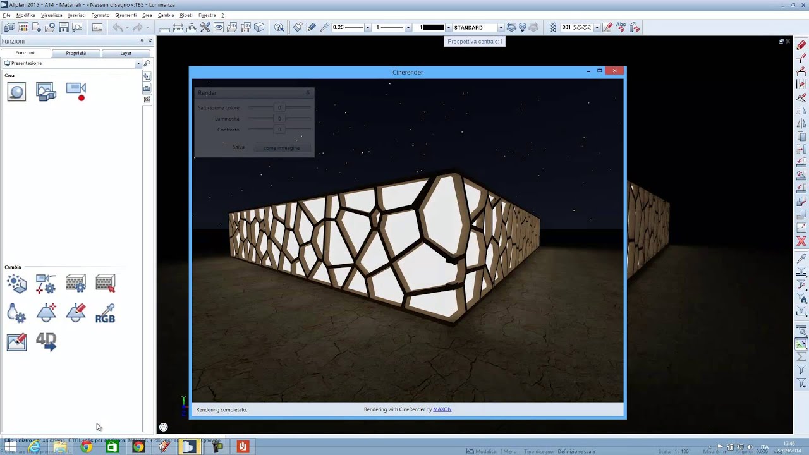Image resolution: width=809 pixels, height=455 pixels.
Task: Open the wrench and screwdriver tools icon
Action: (205, 27)
